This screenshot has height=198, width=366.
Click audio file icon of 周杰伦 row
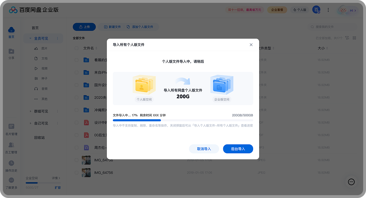tap(86, 148)
